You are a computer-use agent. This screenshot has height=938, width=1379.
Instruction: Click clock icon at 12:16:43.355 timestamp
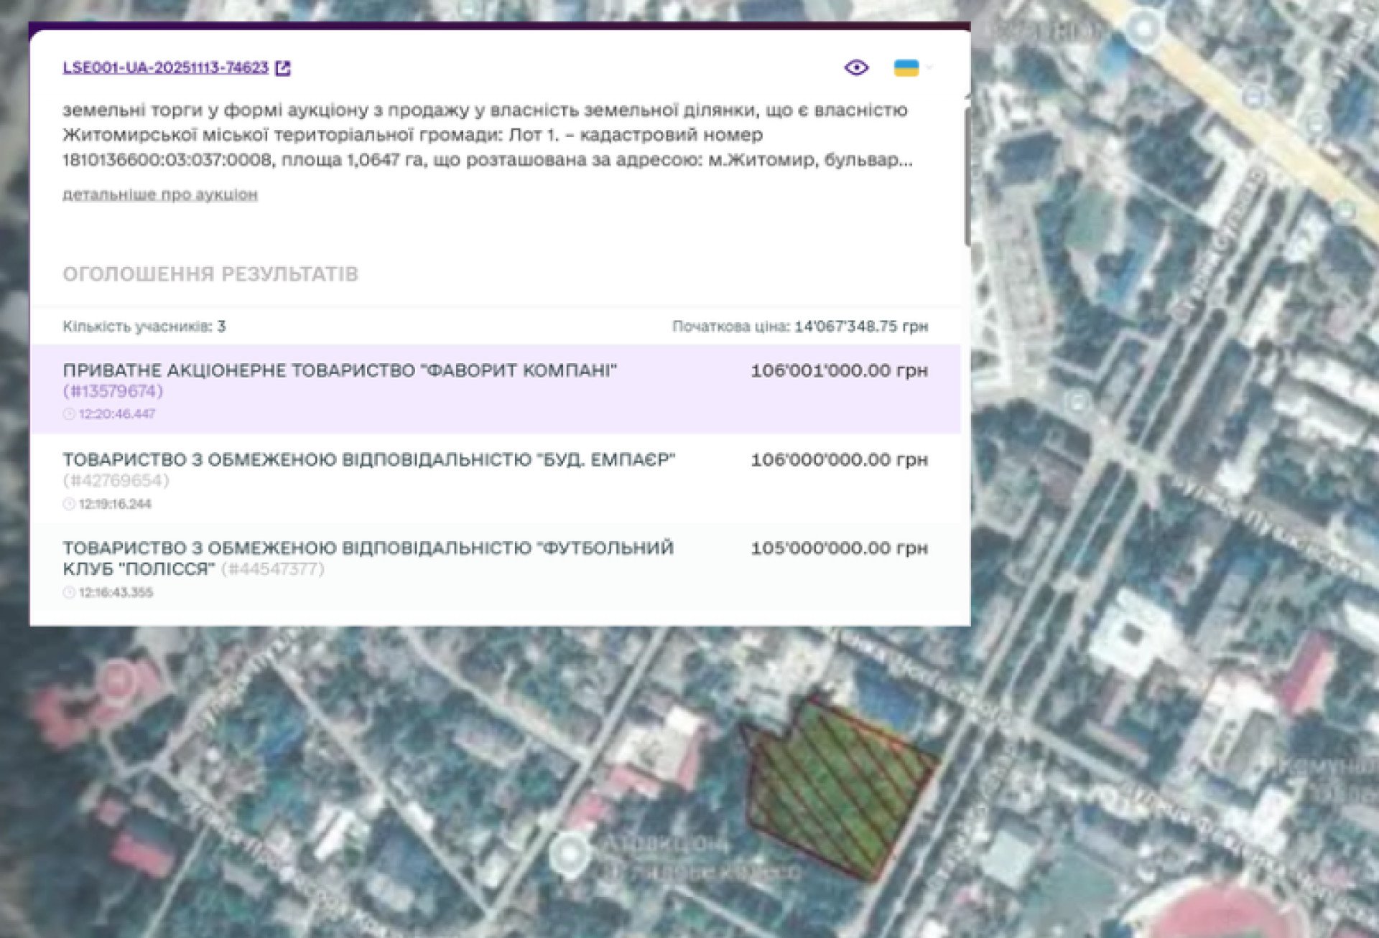point(69,592)
